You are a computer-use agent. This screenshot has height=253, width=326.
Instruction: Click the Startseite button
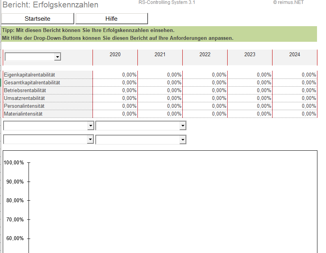click(x=37, y=19)
